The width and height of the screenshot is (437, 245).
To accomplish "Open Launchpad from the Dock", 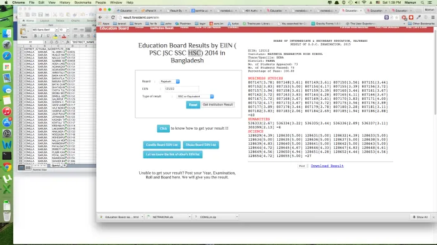I will pyautogui.click(x=7, y=44).
